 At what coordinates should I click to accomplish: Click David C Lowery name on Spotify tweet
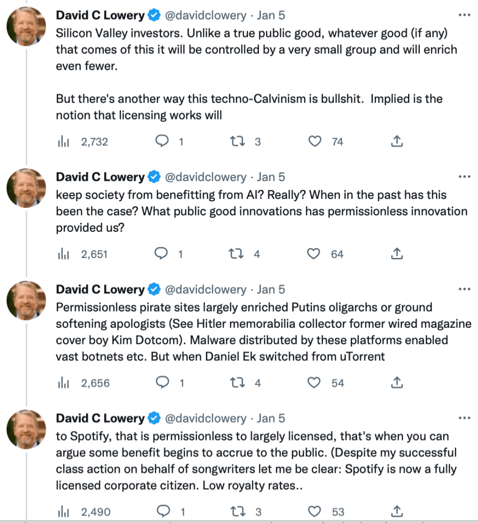[100, 418]
